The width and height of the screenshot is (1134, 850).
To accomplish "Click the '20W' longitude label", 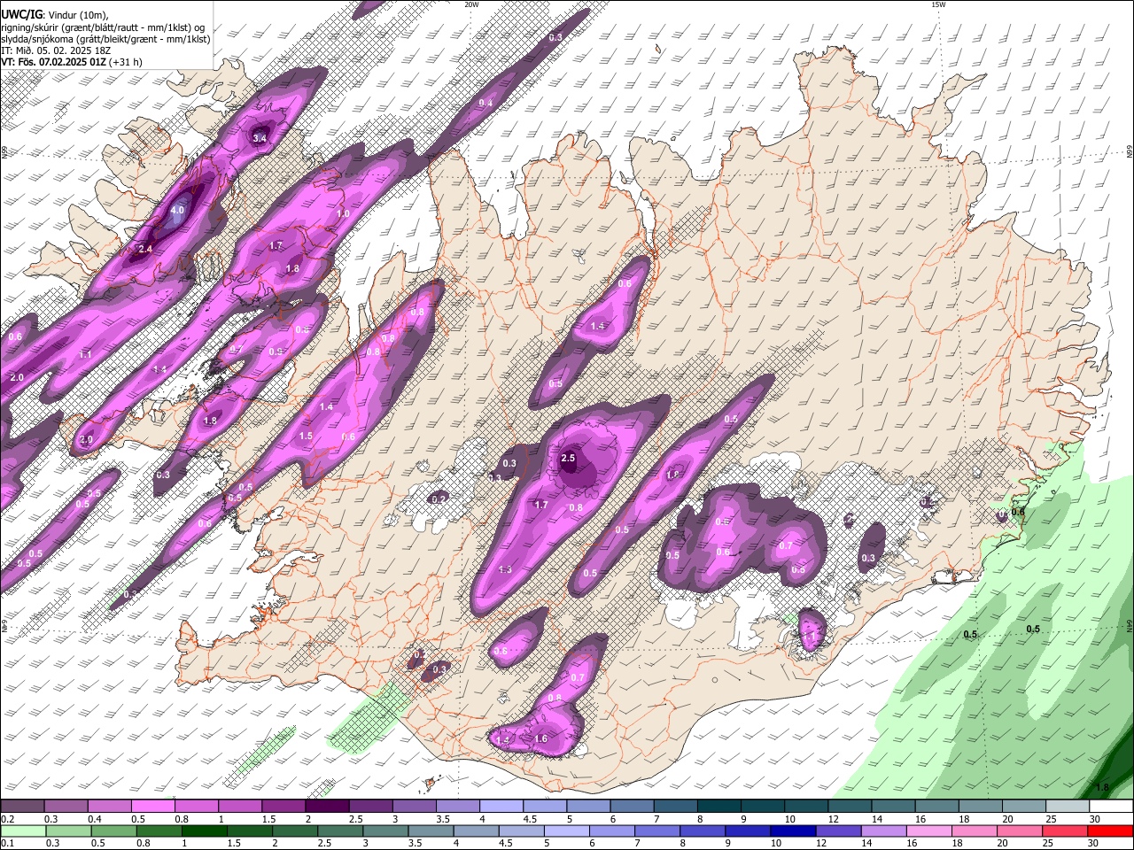I will point(471,4).
